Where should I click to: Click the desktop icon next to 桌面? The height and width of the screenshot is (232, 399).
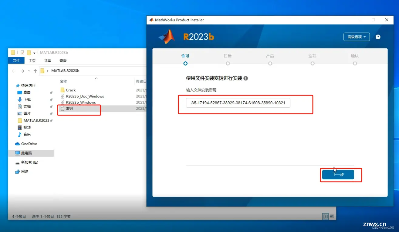pos(20,93)
